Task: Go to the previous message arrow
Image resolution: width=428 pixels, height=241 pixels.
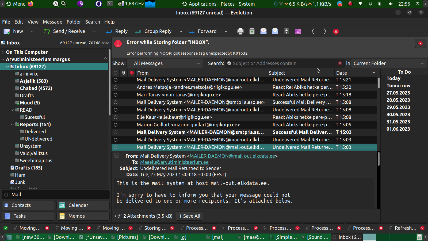Action: (x=313, y=31)
